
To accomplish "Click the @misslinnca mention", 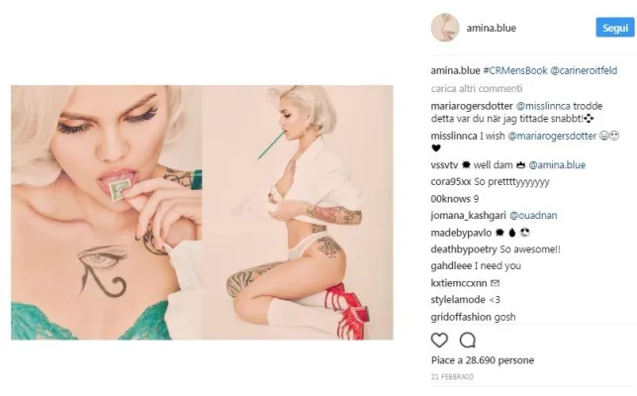I will [543, 106].
